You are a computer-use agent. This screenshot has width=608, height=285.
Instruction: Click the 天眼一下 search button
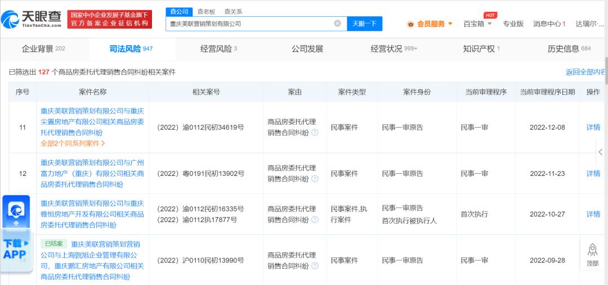(364, 23)
